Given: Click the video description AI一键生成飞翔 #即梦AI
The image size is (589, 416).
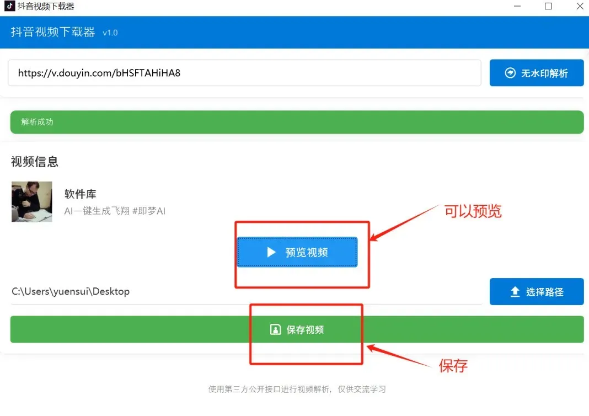Looking at the screenshot, I should (x=115, y=211).
